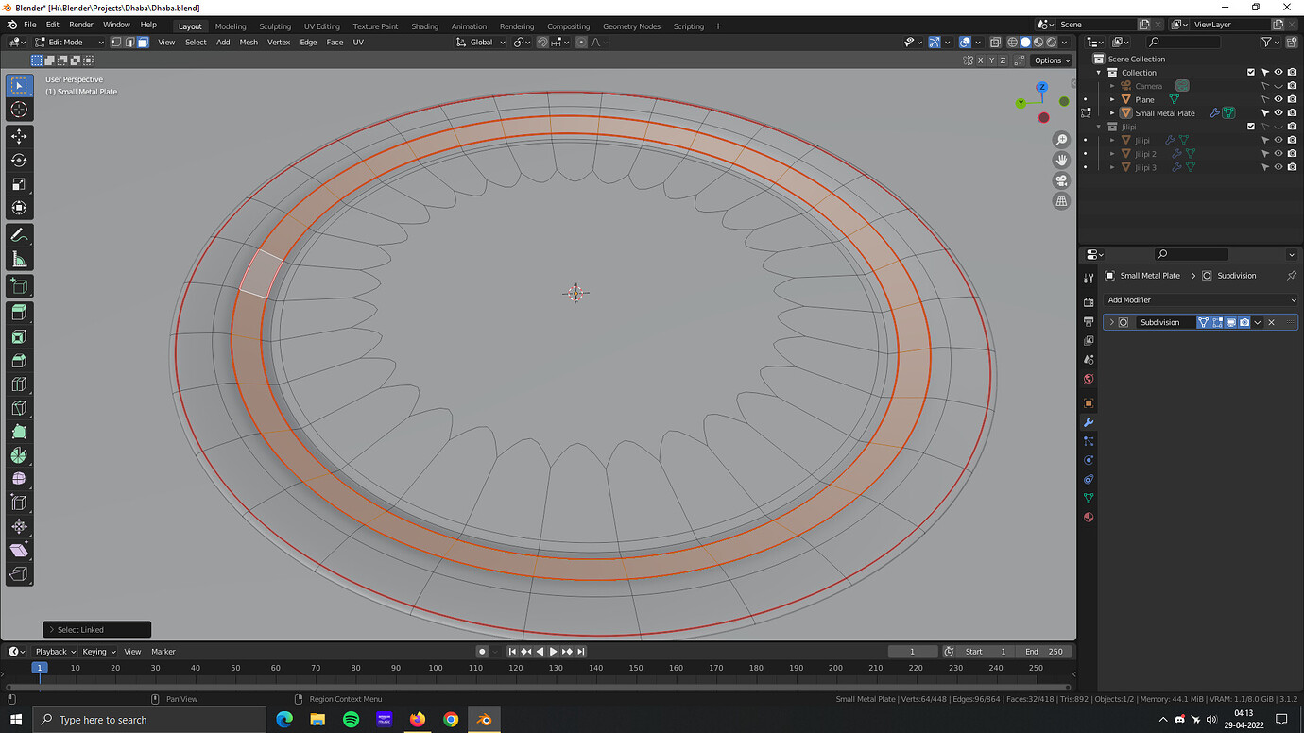Open the Global transform orientation dropdown
The image size is (1304, 733).
coord(481,42)
